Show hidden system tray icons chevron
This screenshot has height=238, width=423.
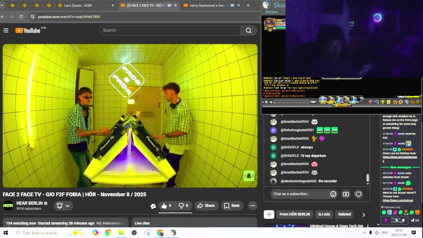tap(364, 233)
